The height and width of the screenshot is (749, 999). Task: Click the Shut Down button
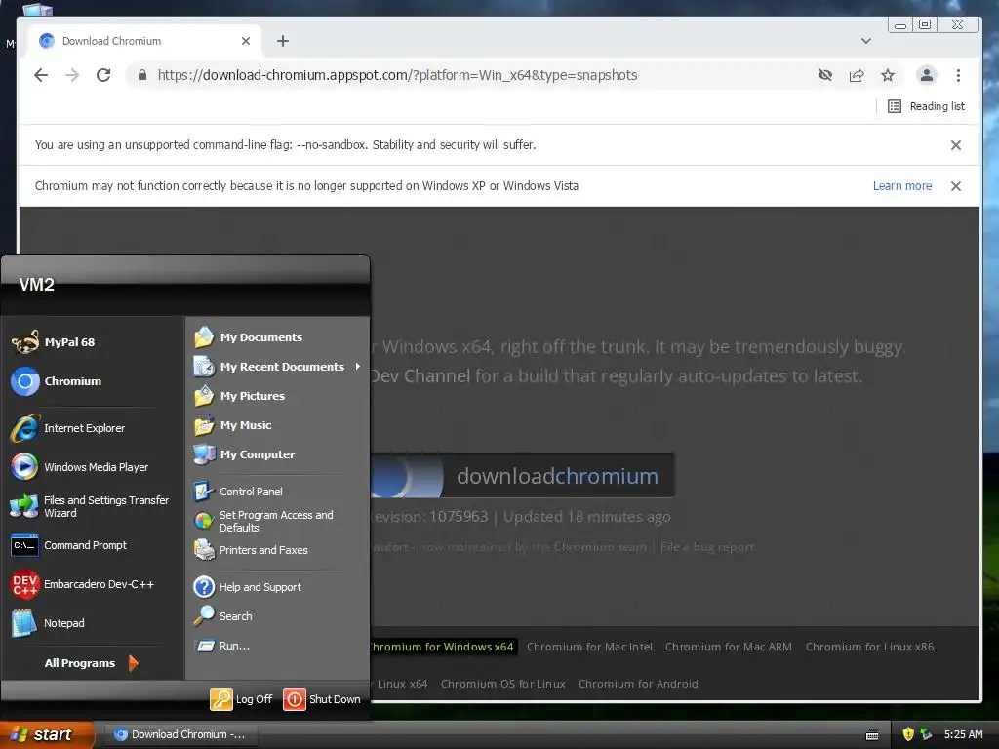[x=322, y=699]
